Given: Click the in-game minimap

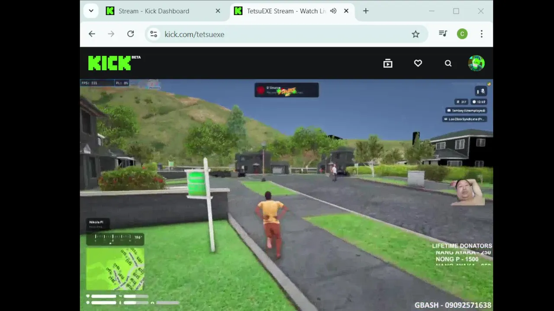Looking at the screenshot, I should pos(115,268).
